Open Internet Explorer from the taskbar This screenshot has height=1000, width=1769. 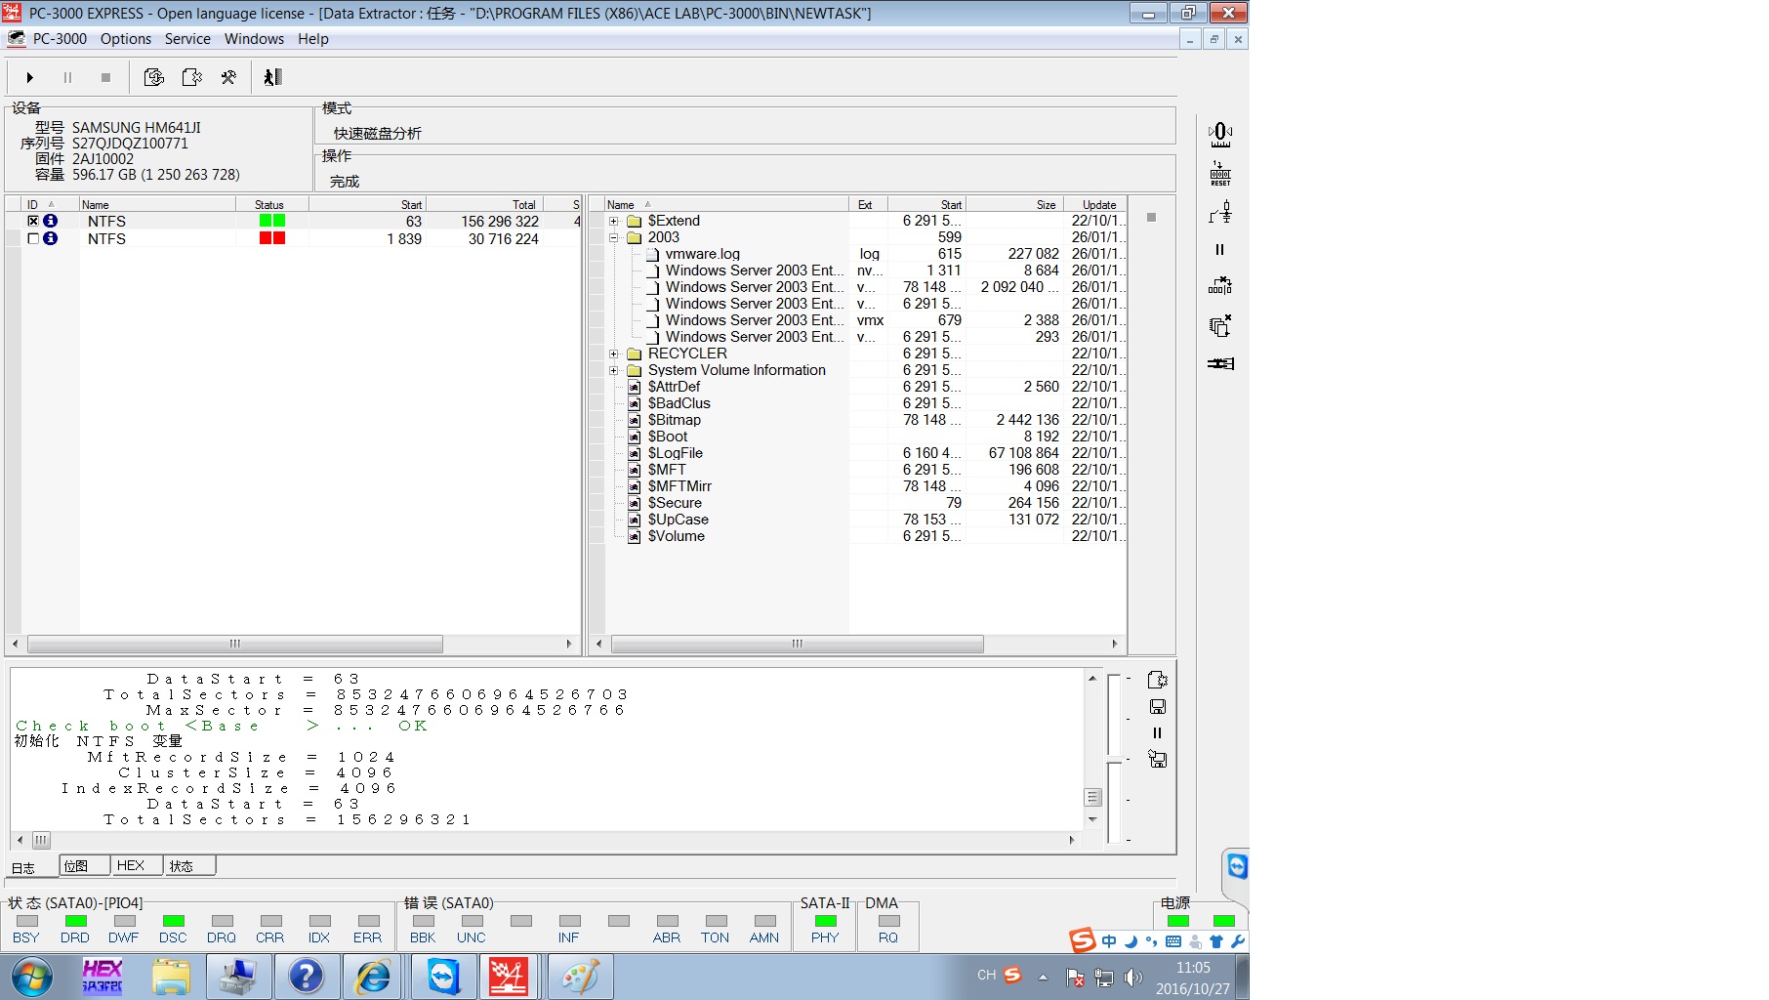(372, 977)
